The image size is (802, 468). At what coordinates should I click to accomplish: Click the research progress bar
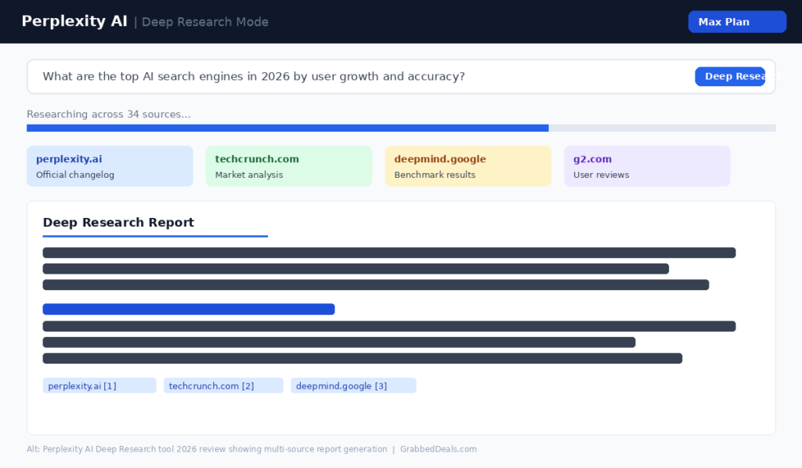click(x=401, y=128)
